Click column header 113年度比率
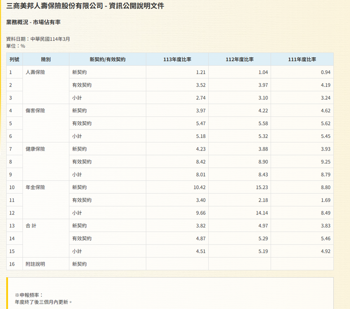 pos(177,59)
